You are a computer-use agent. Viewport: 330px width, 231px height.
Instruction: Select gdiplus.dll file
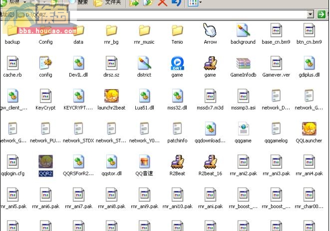click(x=309, y=67)
